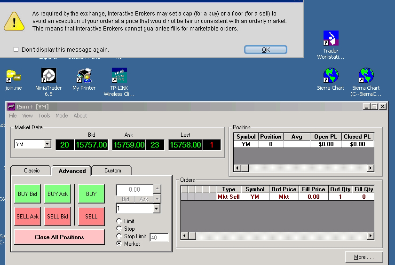Click the bid price 15757.00
Screen dimensions: 395x265
point(91,145)
